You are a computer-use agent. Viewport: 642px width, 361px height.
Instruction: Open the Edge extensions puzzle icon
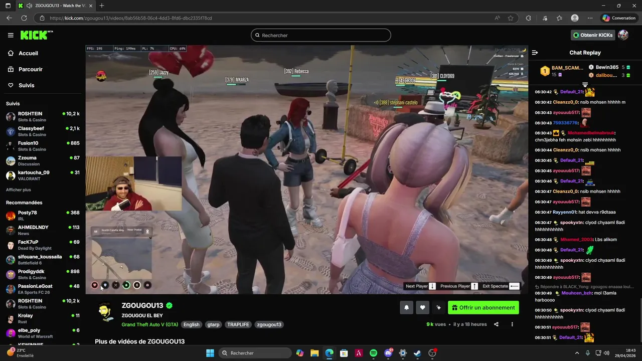point(528,18)
